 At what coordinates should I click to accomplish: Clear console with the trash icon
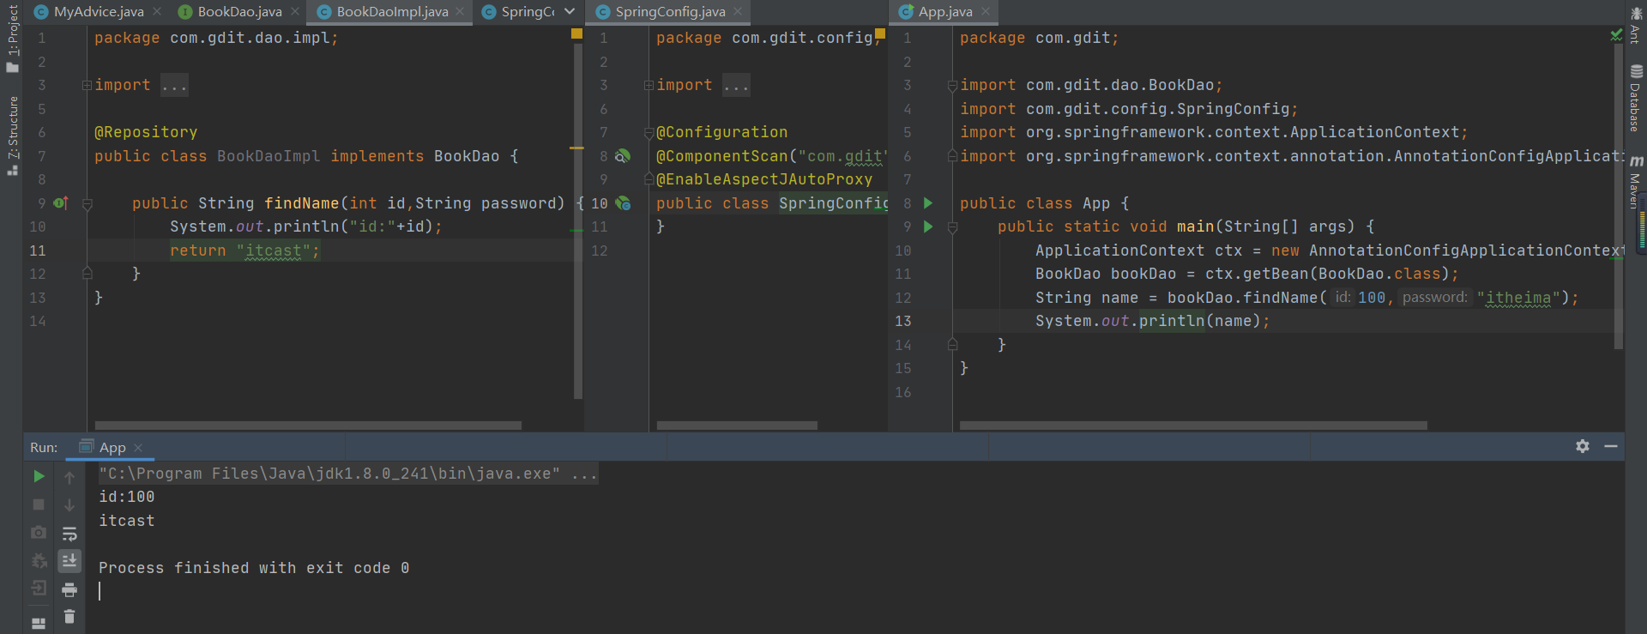pos(69,616)
